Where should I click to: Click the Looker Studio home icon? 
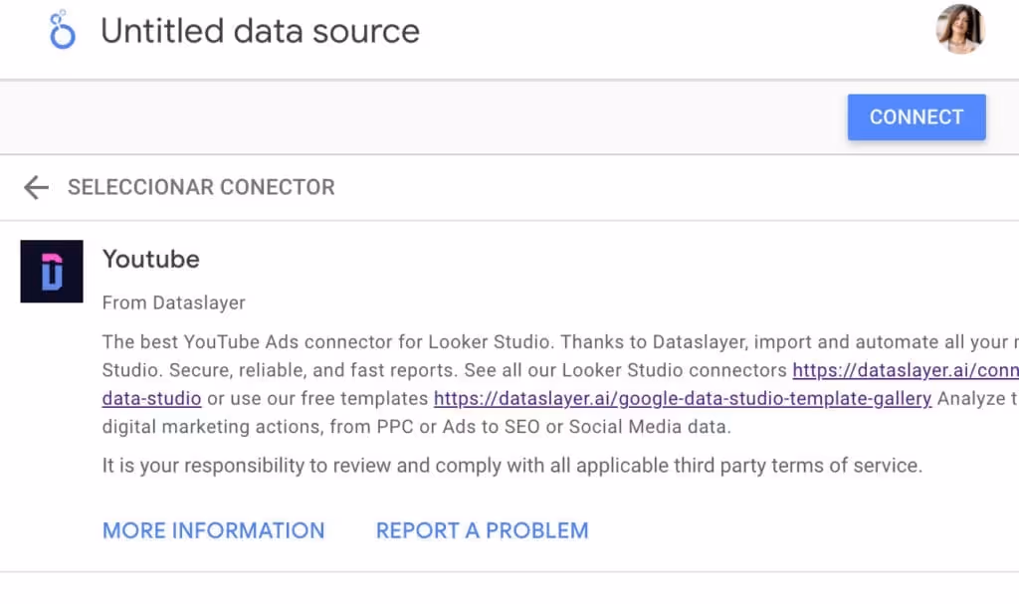[62, 30]
